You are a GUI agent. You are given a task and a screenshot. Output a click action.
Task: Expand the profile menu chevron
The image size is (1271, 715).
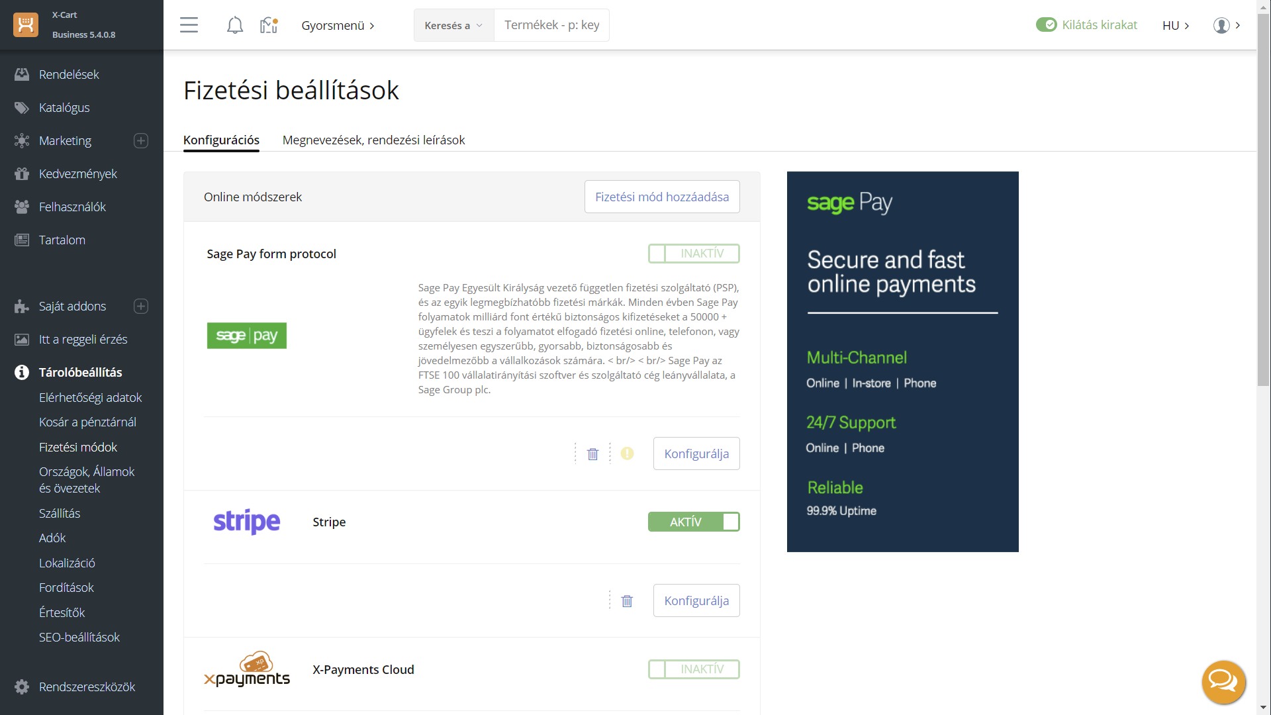click(1237, 25)
